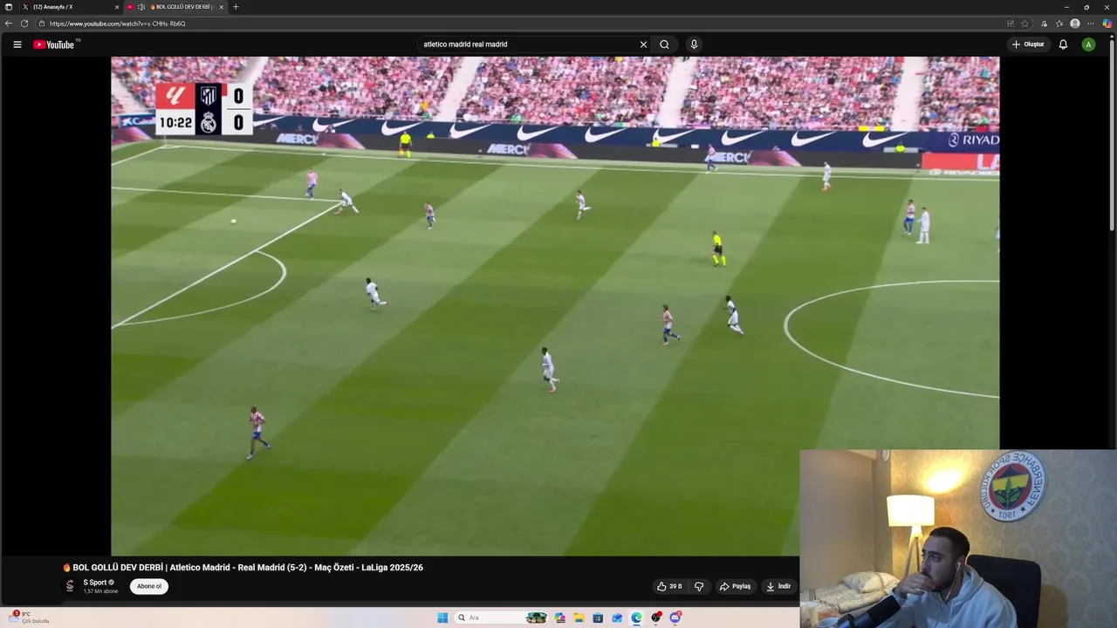Open Microsoft Edge from the taskbar
1117x628 pixels.
point(636,618)
